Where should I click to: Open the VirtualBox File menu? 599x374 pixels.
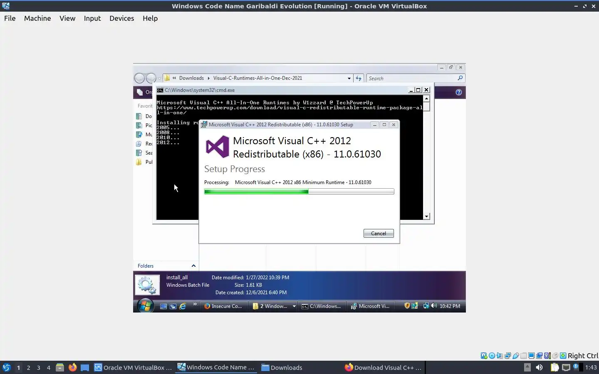tap(10, 18)
